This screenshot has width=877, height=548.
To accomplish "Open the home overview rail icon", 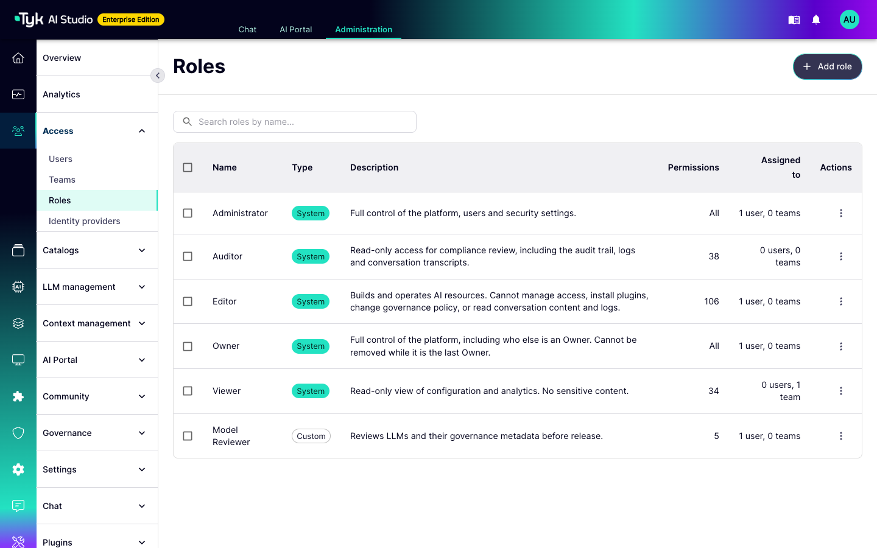I will [18, 58].
